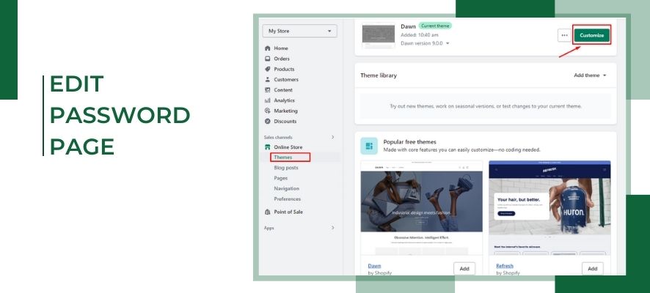Click the Added: 10:40 am text

point(419,34)
